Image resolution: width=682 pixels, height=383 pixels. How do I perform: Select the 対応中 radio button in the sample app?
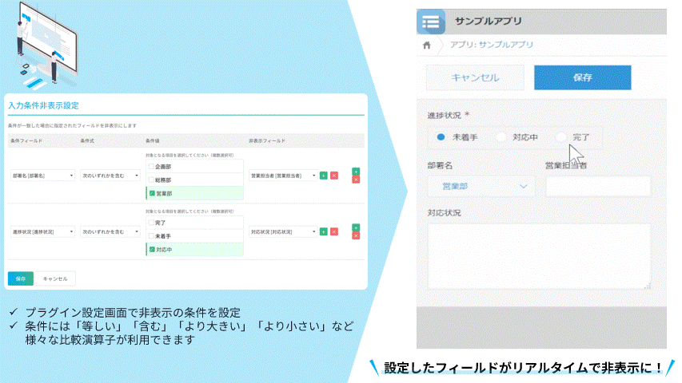point(501,137)
